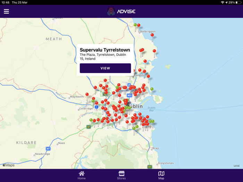The height and width of the screenshot is (182, 243).
Task: Tap the 'Bray' town label
Action: [x=156, y=148]
